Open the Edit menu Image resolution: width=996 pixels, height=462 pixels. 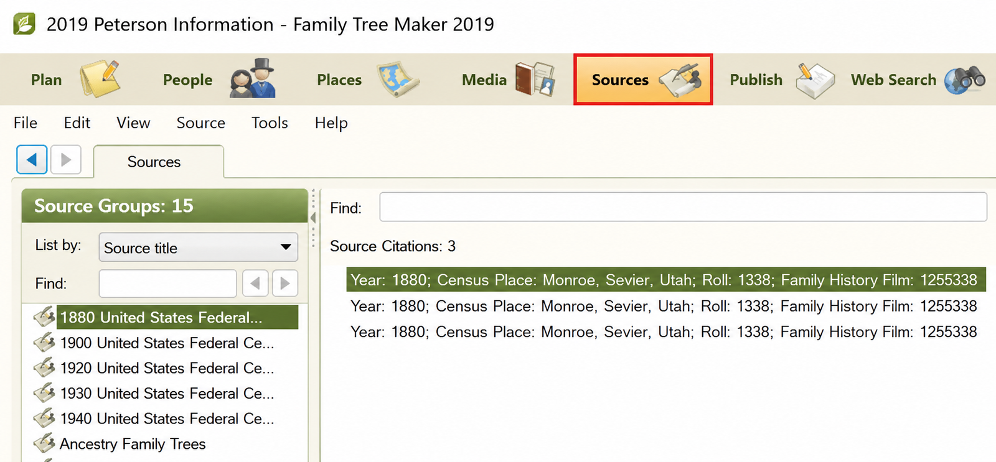point(77,123)
